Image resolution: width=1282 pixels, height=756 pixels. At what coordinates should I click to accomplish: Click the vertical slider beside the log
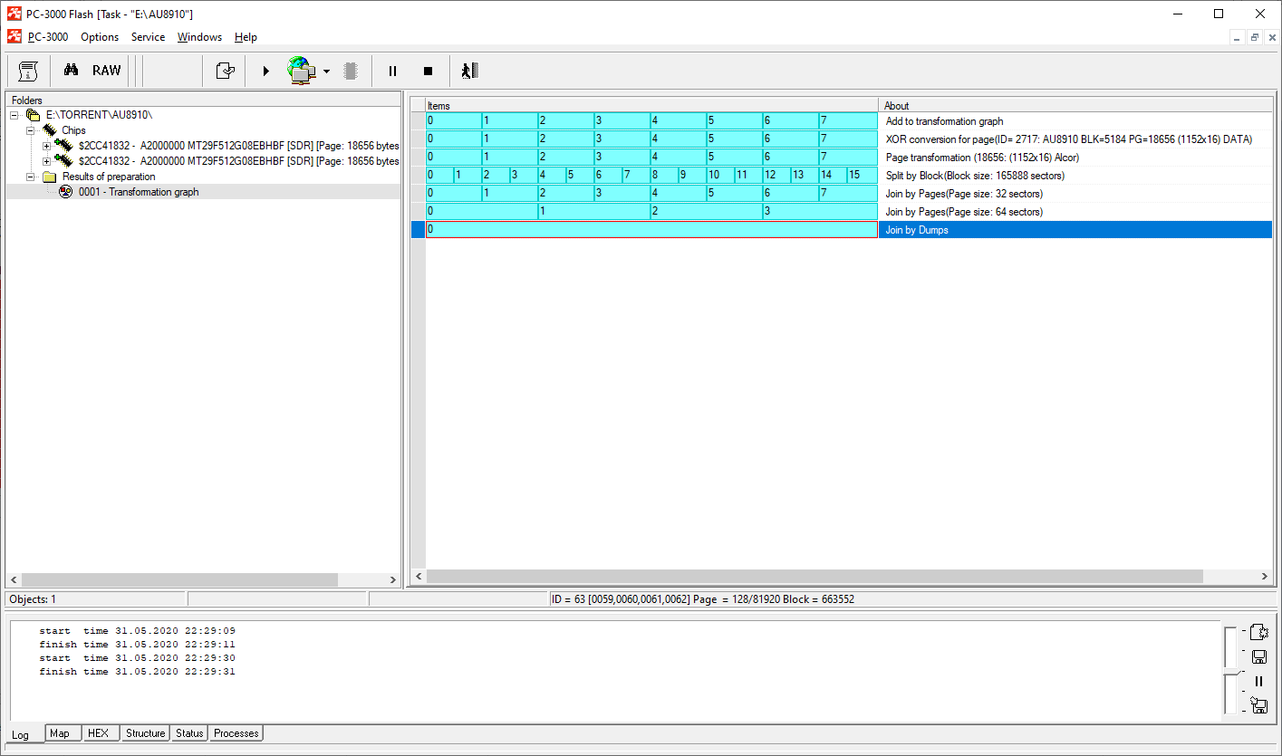(1230, 671)
